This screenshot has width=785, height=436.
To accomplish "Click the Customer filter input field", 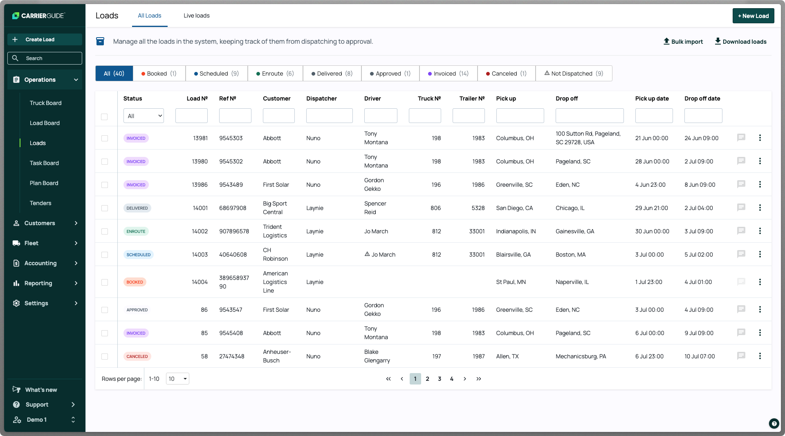I will [278, 116].
